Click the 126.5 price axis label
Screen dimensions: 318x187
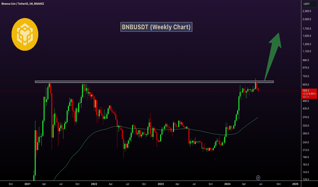click(x=306, y=179)
